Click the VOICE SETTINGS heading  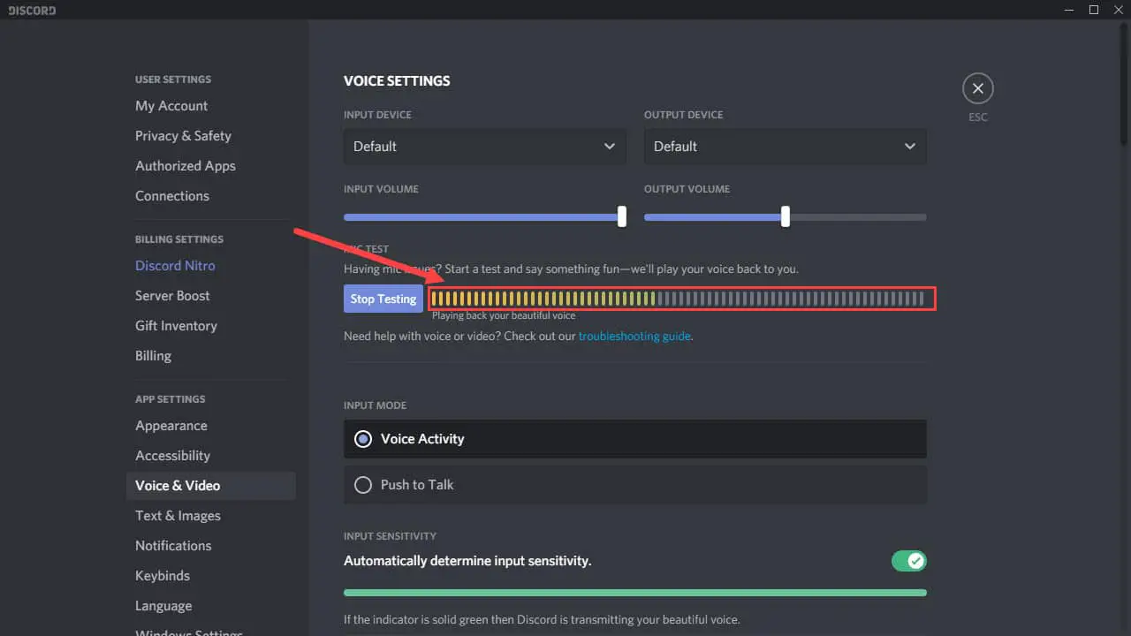click(x=397, y=81)
